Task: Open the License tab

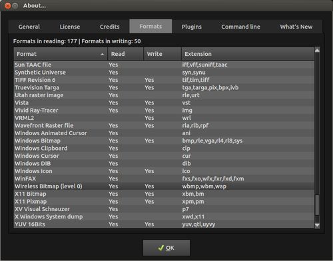Action: coord(70,27)
